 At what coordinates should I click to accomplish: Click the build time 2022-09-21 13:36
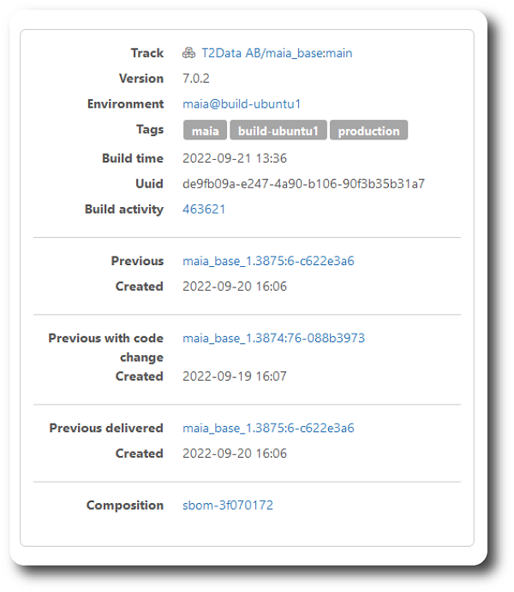click(x=235, y=158)
